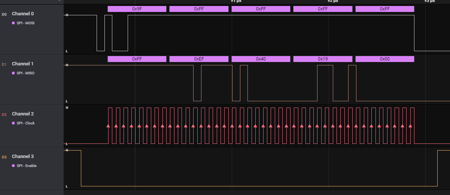Click the +2 µs timeline marker

tap(332, 1)
